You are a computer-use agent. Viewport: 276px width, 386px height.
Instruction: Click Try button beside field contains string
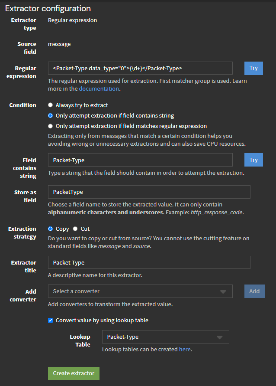(x=254, y=160)
